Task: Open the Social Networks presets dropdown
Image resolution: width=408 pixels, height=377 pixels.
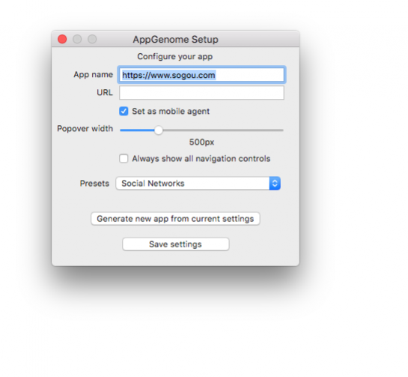Action: click(198, 183)
